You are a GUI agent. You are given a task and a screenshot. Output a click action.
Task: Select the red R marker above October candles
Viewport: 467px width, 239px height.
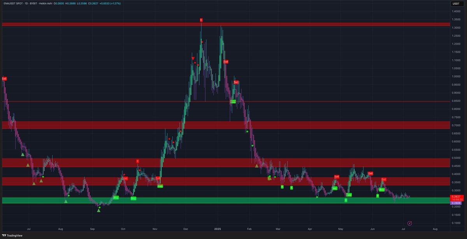tap(137, 161)
